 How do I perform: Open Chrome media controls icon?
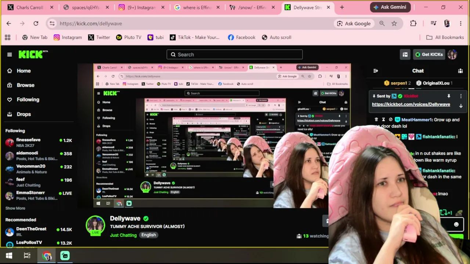tap(434, 23)
